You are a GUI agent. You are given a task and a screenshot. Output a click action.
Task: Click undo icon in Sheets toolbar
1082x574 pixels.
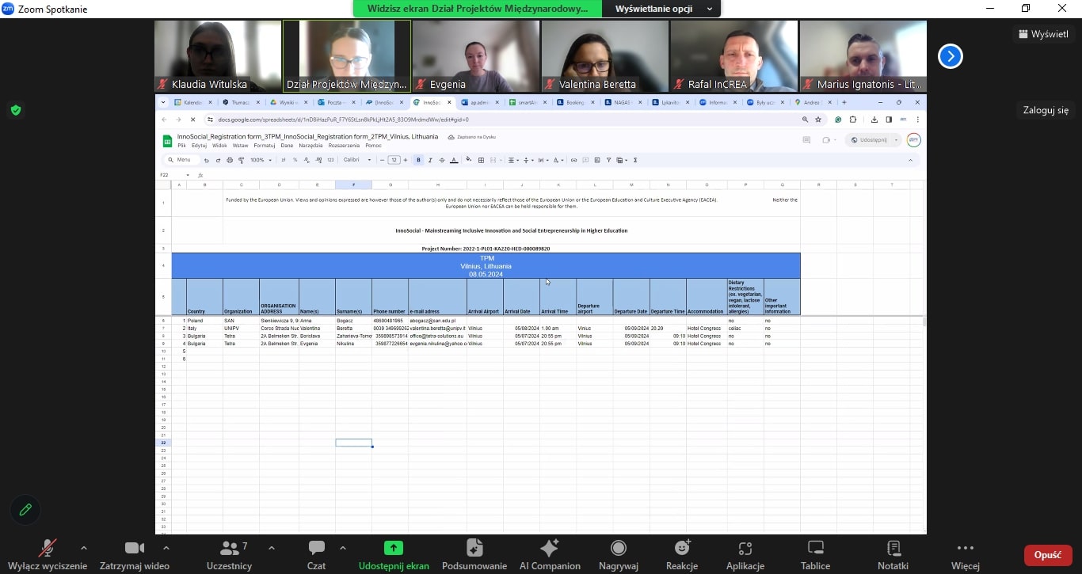click(x=207, y=160)
